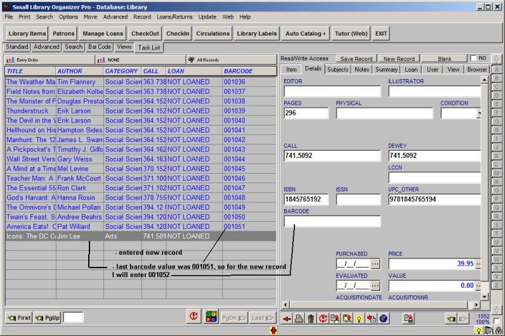Open the Task List tab

pyautogui.click(x=149, y=48)
